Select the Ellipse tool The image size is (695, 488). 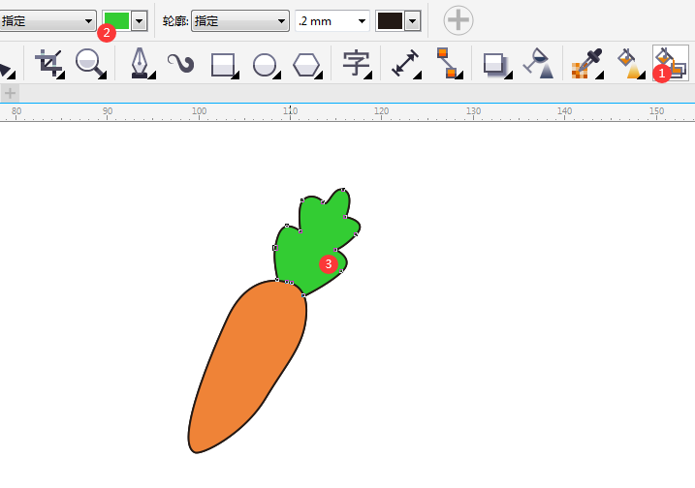coord(265,64)
